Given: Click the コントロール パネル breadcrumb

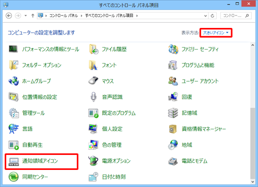Looking at the screenshot, I should [x=63, y=15].
